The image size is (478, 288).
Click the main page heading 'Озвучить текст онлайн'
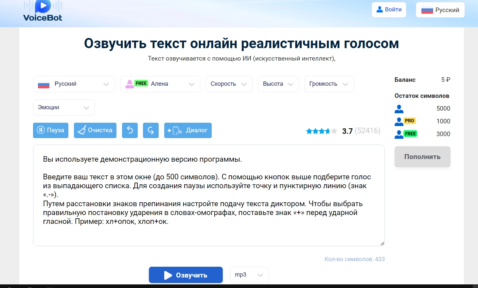[241, 44]
